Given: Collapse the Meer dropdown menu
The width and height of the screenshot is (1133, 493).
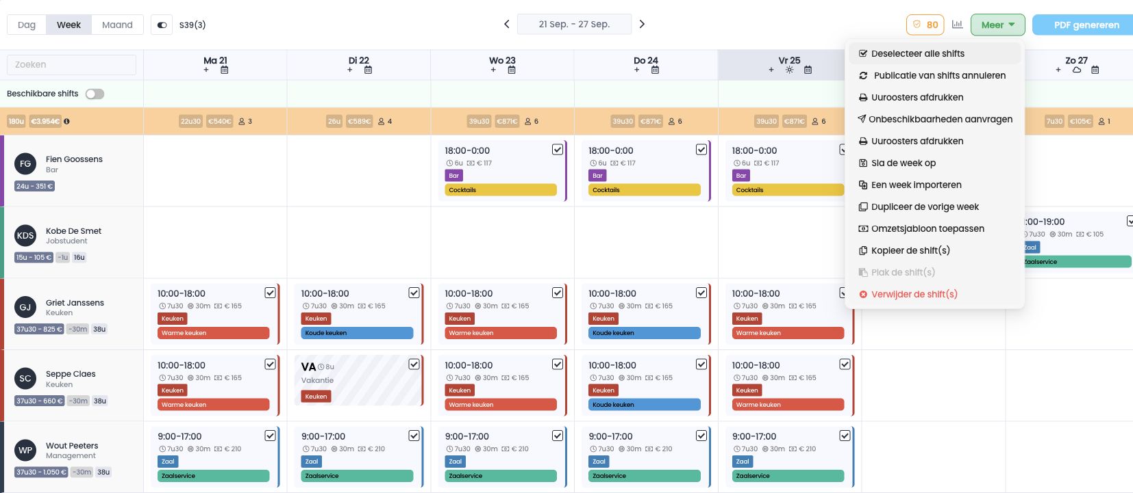Looking at the screenshot, I should pos(998,25).
